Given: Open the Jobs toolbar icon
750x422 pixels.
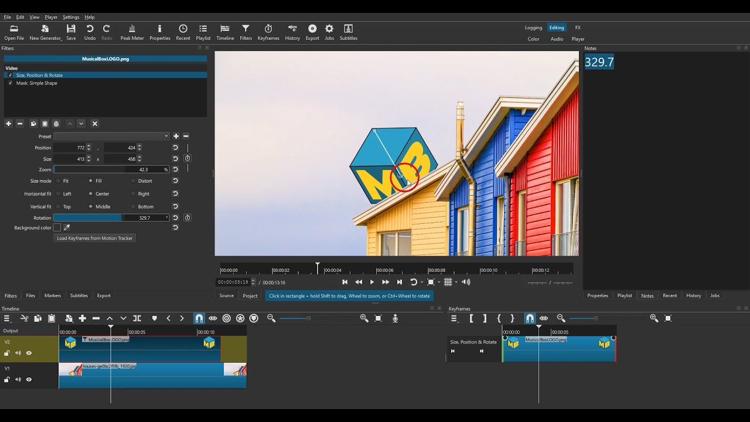Looking at the screenshot, I should [329, 32].
